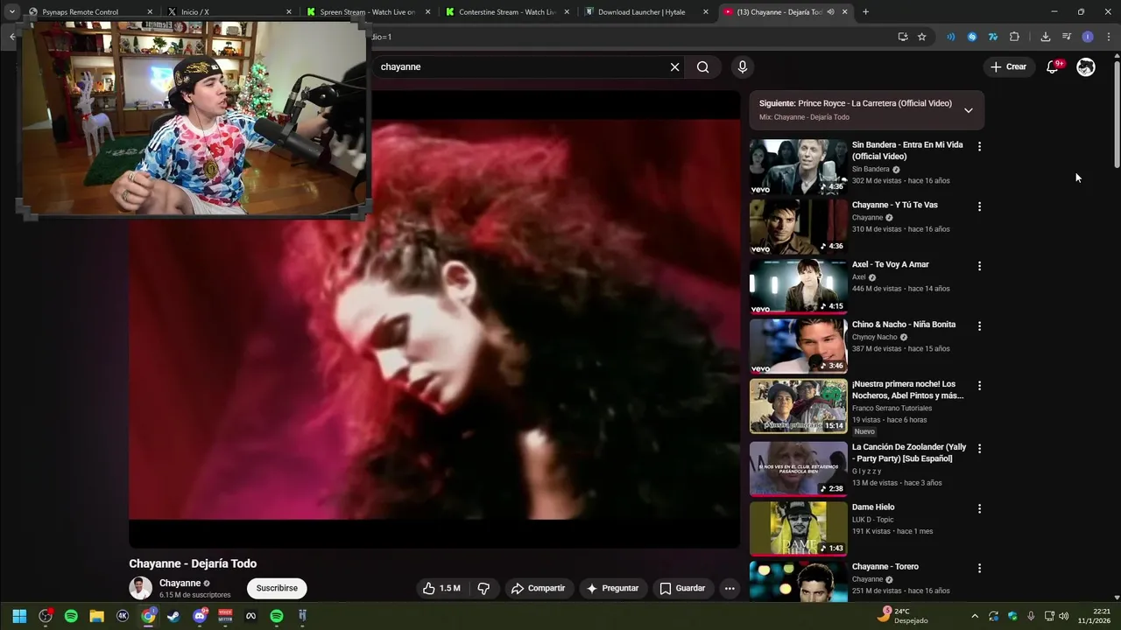The width and height of the screenshot is (1121, 630).
Task: Open options menu for Chino & Nacho - Niña Bonita
Action: 979,325
